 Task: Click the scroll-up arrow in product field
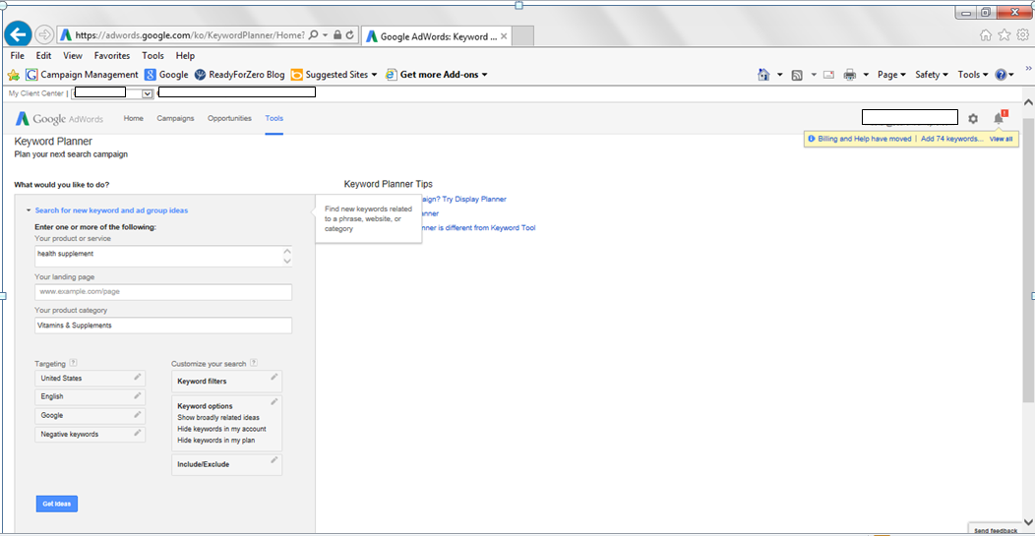point(286,252)
